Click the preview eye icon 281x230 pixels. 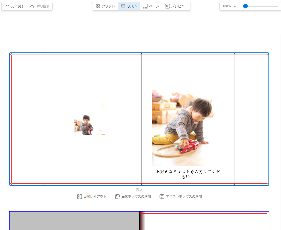[x=167, y=6]
